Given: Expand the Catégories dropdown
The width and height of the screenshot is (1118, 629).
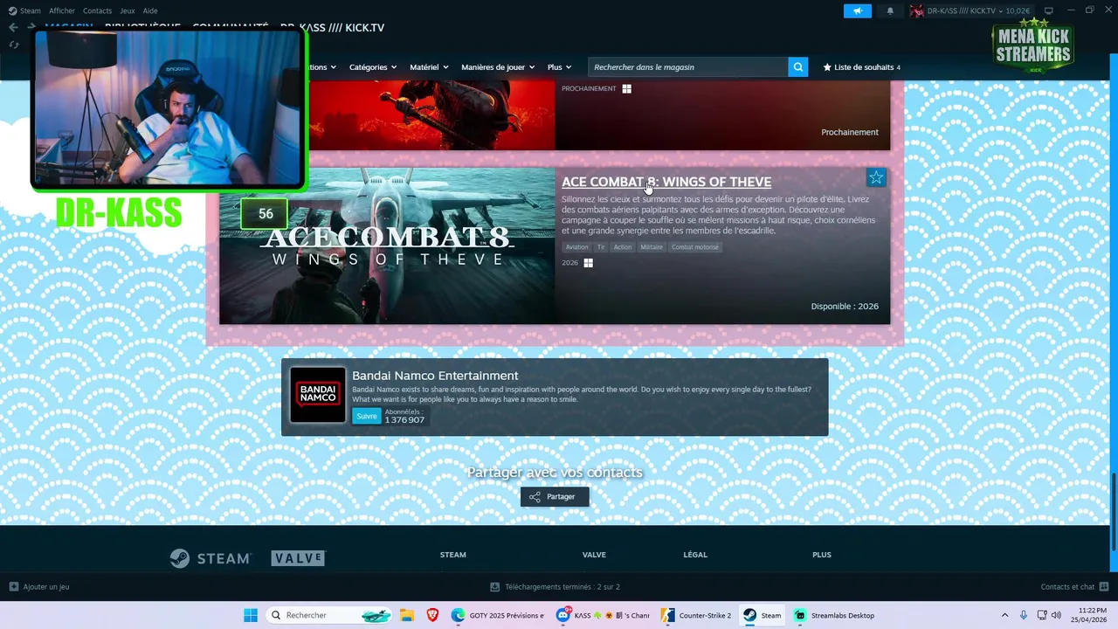Looking at the screenshot, I should tap(373, 67).
